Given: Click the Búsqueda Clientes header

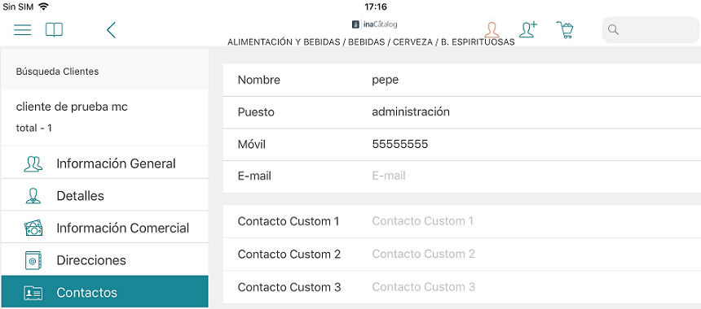Looking at the screenshot, I should pyautogui.click(x=57, y=72).
